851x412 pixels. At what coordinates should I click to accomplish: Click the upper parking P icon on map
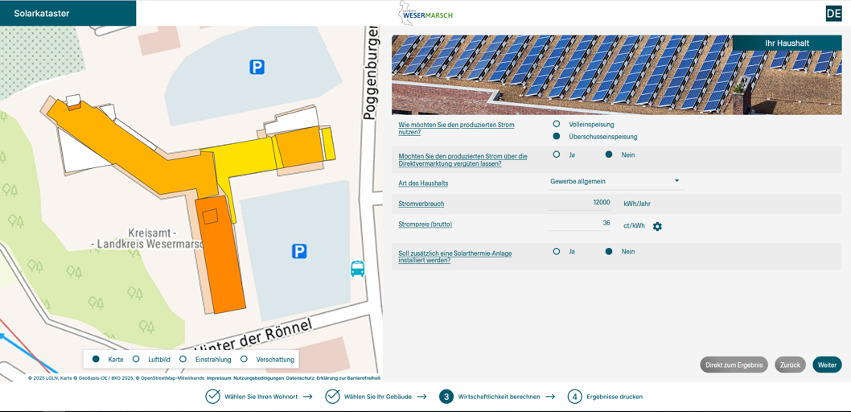pyautogui.click(x=257, y=68)
